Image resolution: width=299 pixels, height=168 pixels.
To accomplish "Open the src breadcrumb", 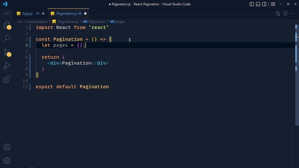I will [x=20, y=22].
